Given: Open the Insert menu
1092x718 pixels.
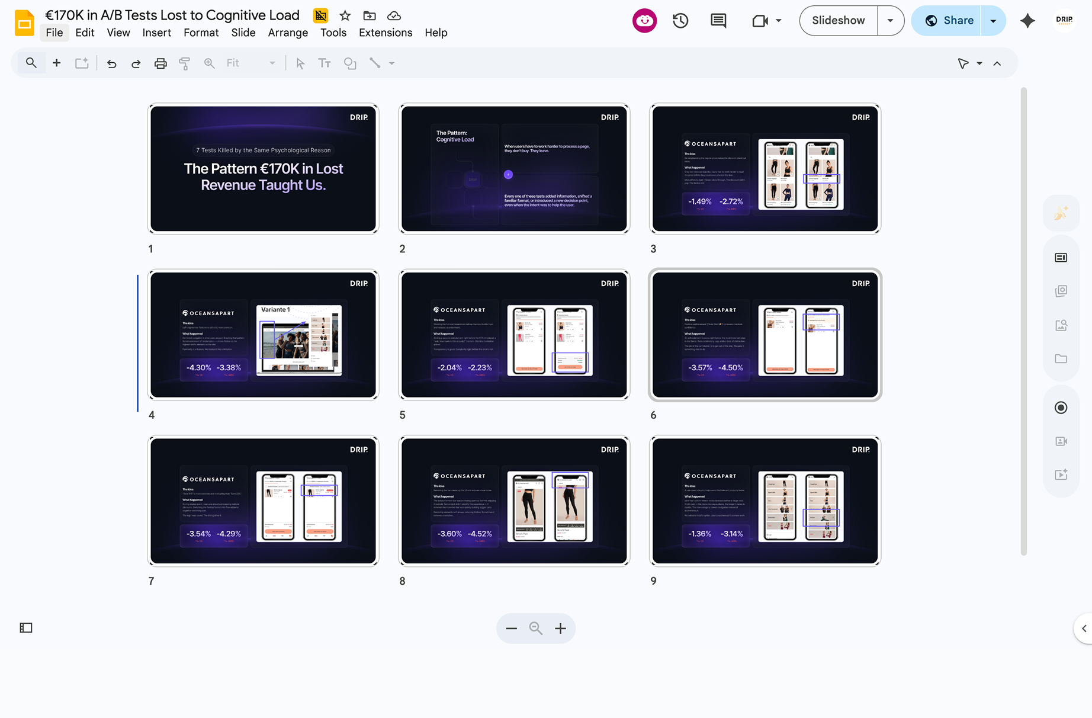Looking at the screenshot, I should (156, 33).
